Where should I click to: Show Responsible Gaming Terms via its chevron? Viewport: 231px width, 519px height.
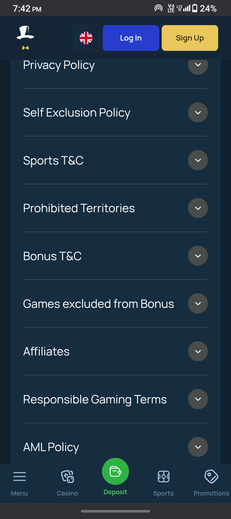click(x=198, y=399)
